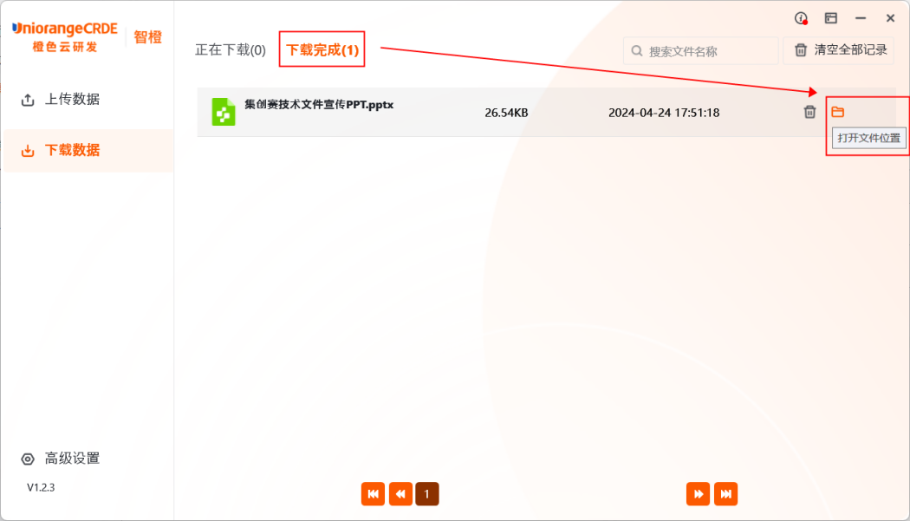The width and height of the screenshot is (910, 521).
Task: Click the 2024-04-24 17:51:18 timestamp
Action: point(663,113)
